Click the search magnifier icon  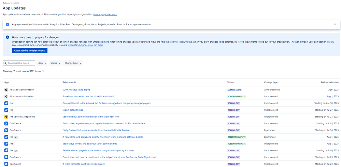[5, 63]
